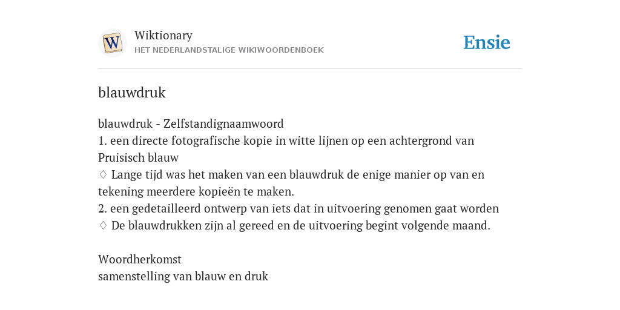Image resolution: width=620 pixels, height=310 pixels.
Task: Click the words 'achtergrond van' in definition one
Action: pyautogui.click(x=431, y=140)
